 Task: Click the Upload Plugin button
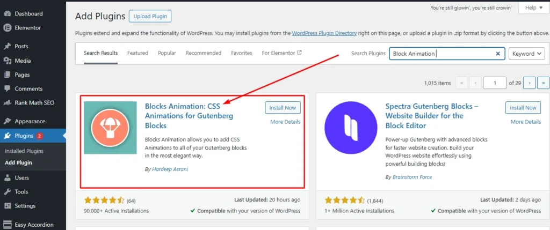tap(150, 16)
